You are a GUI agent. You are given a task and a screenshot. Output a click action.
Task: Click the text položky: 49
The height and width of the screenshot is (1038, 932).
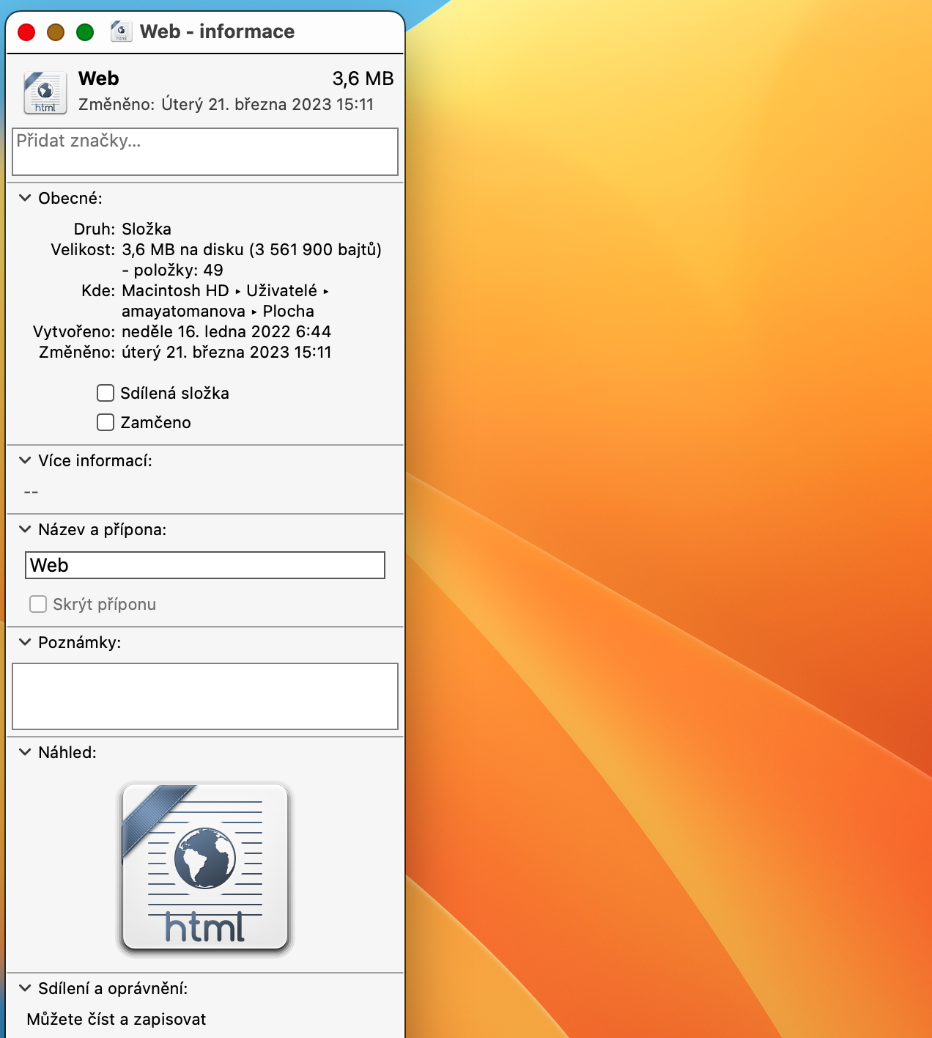pyautogui.click(x=172, y=270)
